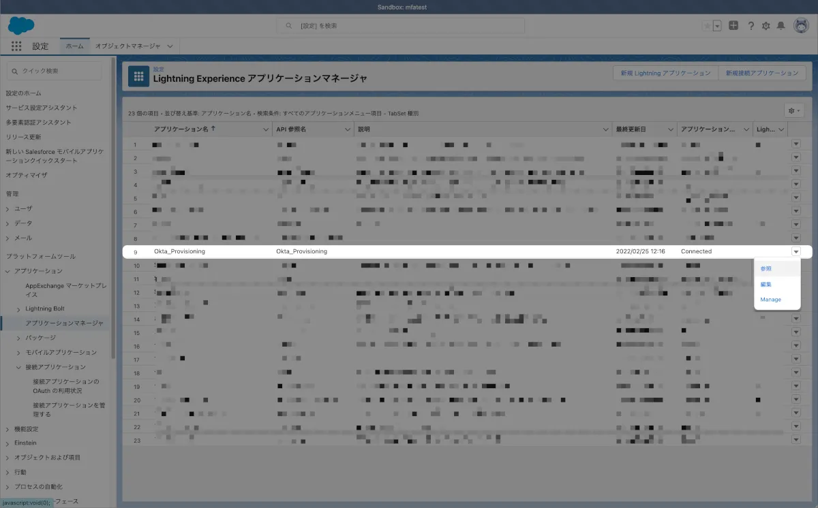Click the magnifier icon in quick find
The image size is (818, 508).
pos(15,71)
